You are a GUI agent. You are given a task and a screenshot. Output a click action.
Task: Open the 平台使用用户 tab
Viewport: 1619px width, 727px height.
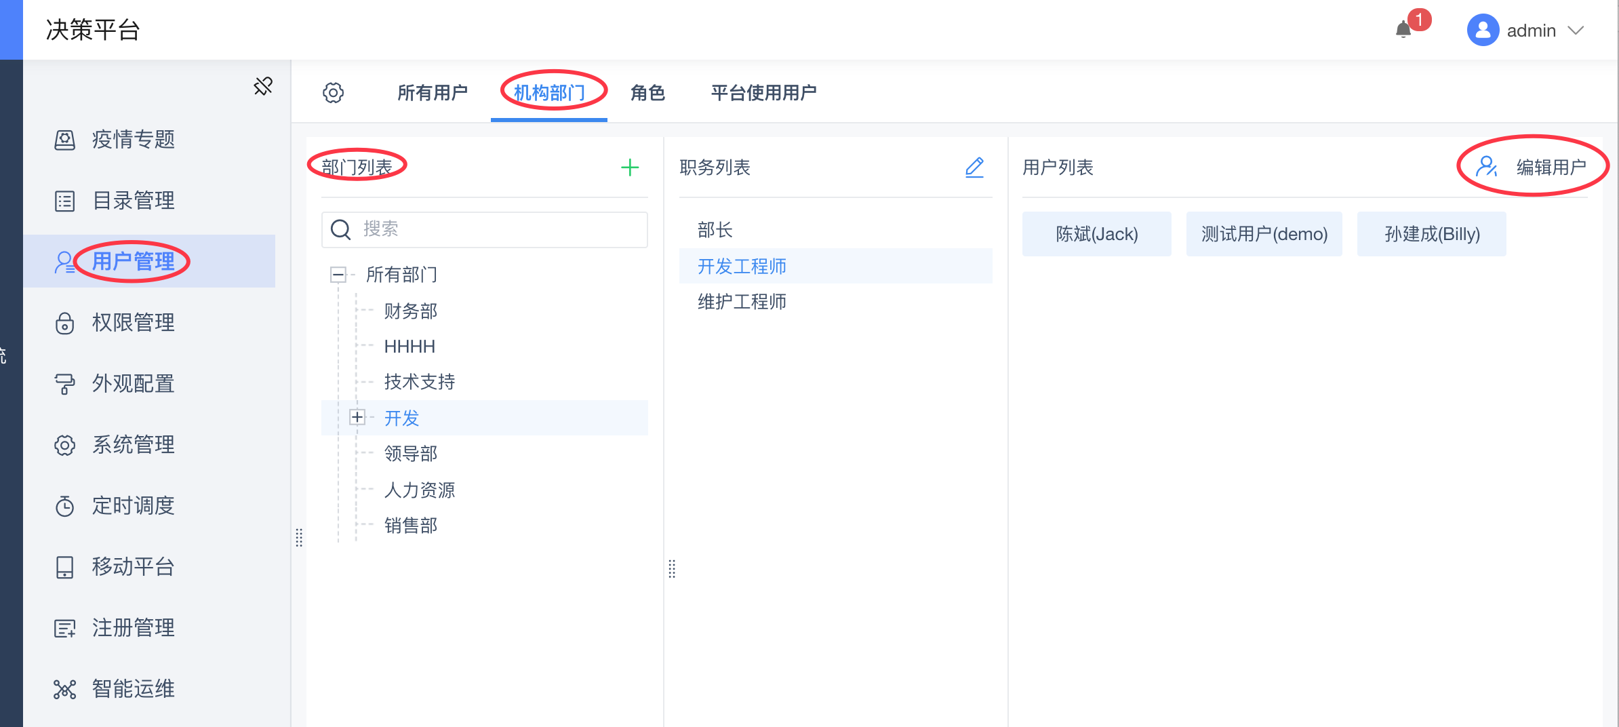pyautogui.click(x=763, y=93)
